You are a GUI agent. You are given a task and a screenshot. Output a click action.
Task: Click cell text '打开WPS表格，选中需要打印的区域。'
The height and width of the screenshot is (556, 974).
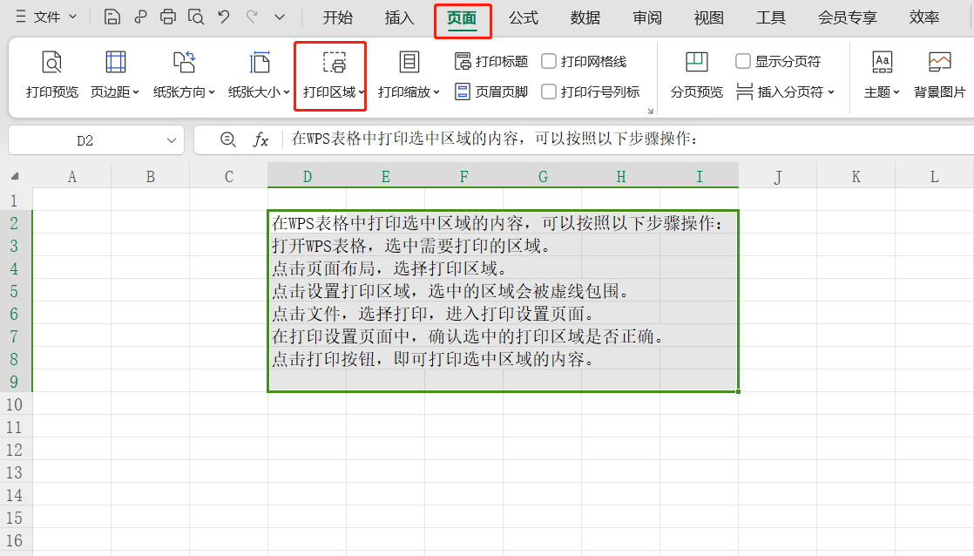click(x=412, y=246)
